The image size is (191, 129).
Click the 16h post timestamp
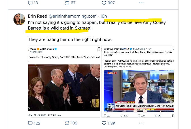103,16
